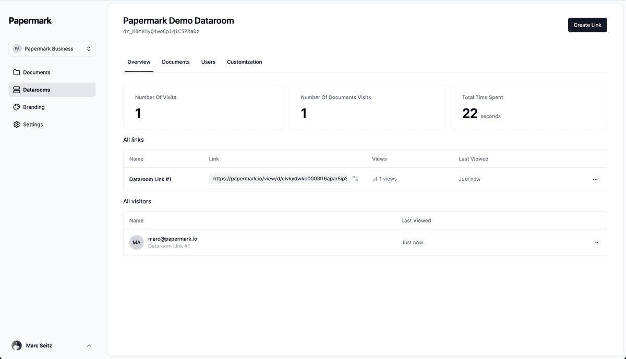Click the marc@papermark.io email
The image size is (626, 359).
point(173,239)
